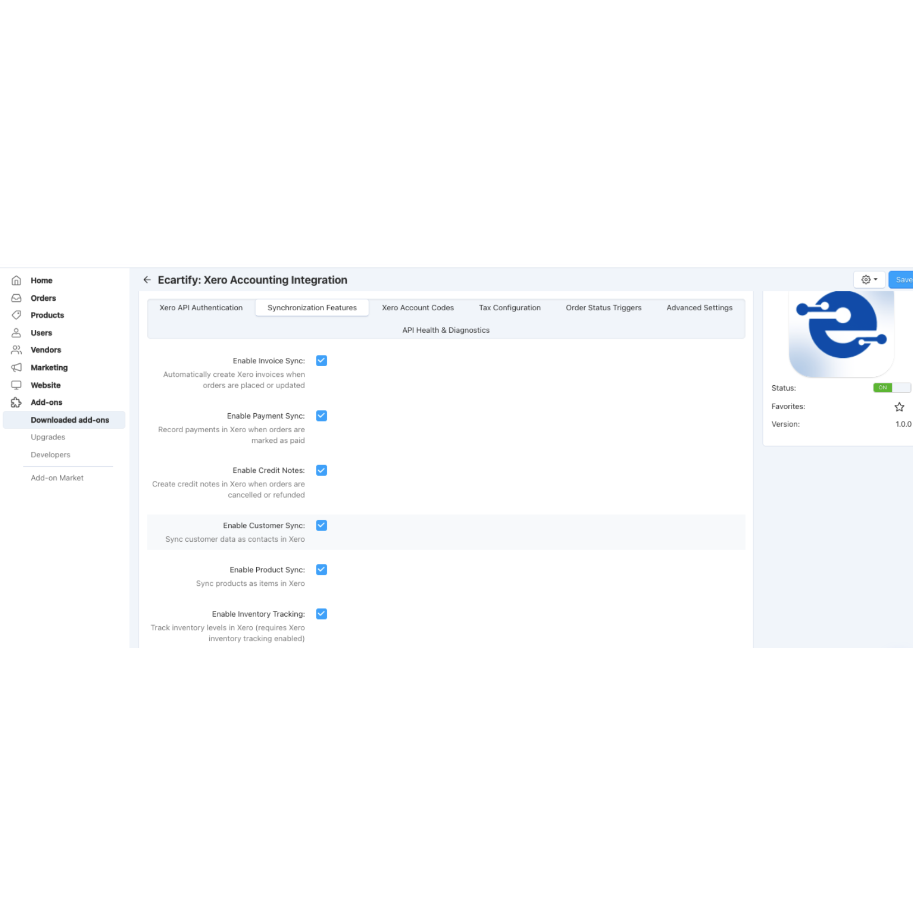Open the Tax Configuration tab

tap(509, 308)
